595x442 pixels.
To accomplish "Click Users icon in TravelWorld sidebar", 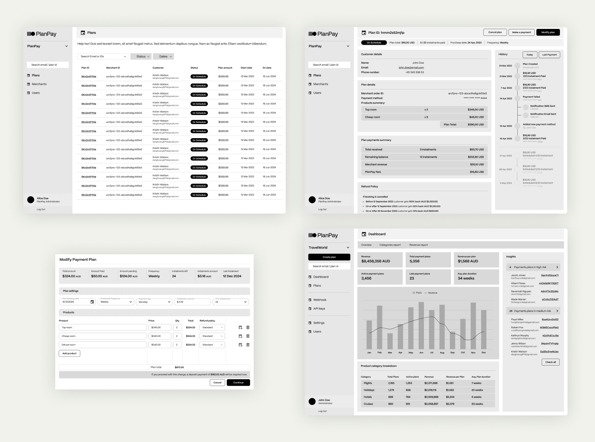I will (310, 332).
